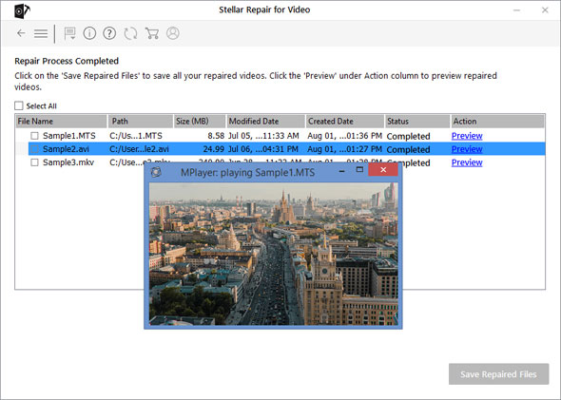Click MPlayer: playing Sample1.MTS title
This screenshot has height=400, width=561.
(x=247, y=173)
